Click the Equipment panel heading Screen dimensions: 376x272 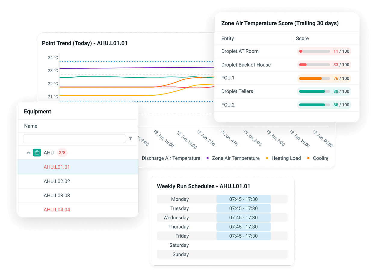pyautogui.click(x=38, y=112)
